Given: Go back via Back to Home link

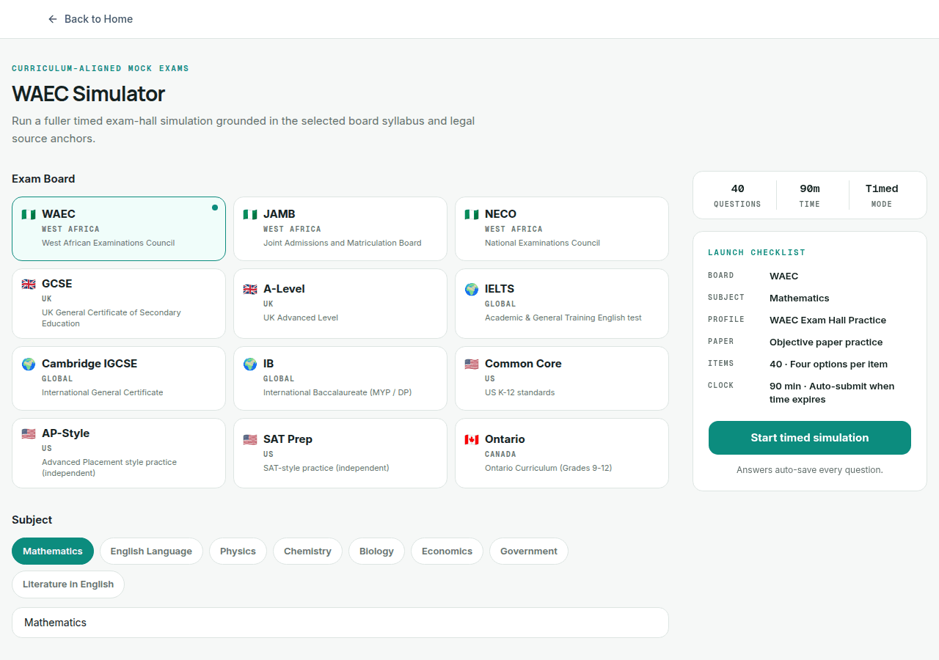Looking at the screenshot, I should [x=90, y=19].
